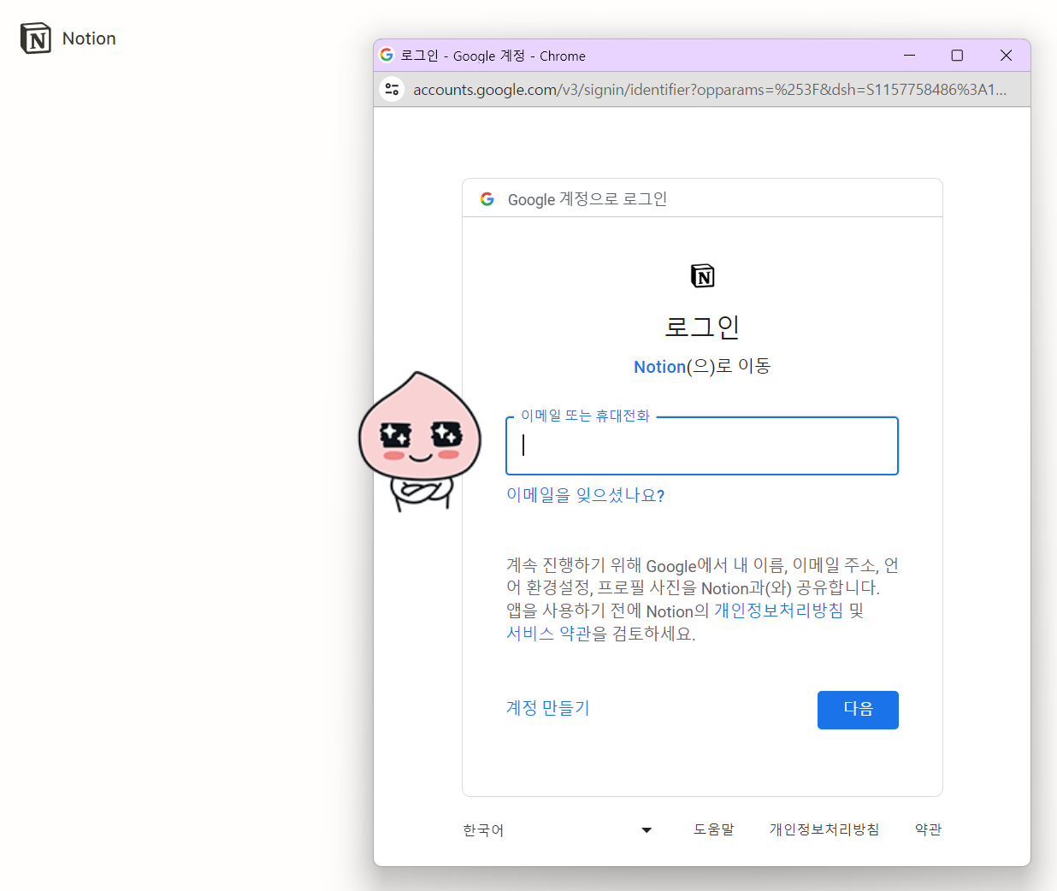Viewport: 1057px width, 891px height.
Task: Click the 개인정보처리방침 footer link
Action: 824,829
